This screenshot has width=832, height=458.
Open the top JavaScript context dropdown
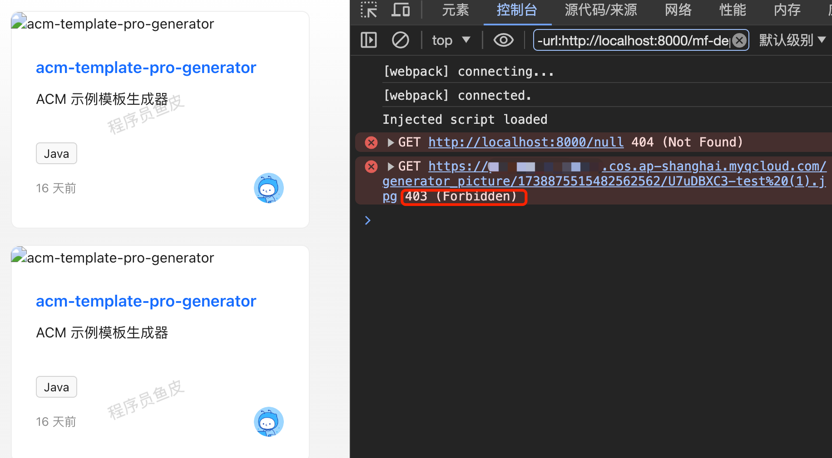click(x=451, y=40)
